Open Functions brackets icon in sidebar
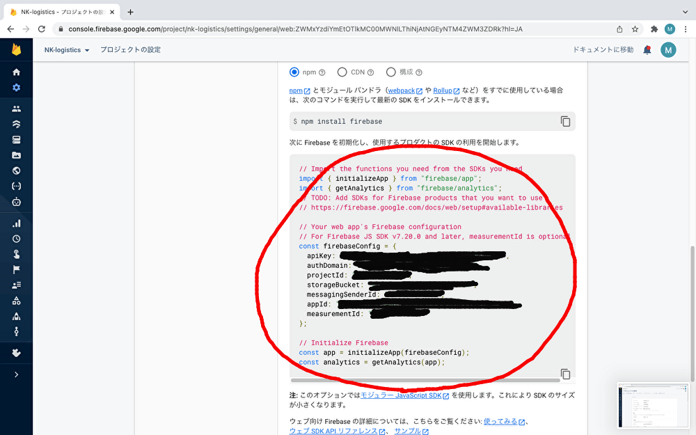Screen dimensions: 696x435 coord(17,187)
